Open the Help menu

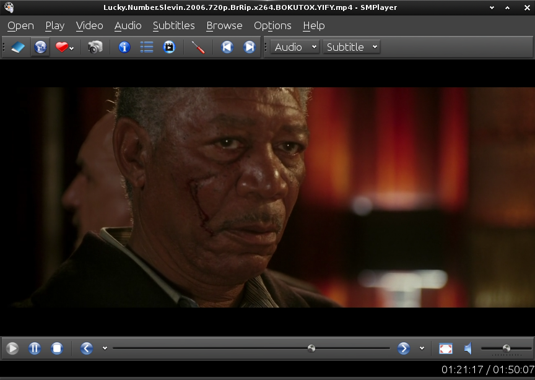(313, 25)
